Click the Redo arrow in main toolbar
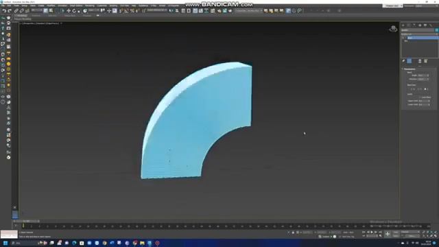The height and width of the screenshot is (247, 439). [9, 11]
